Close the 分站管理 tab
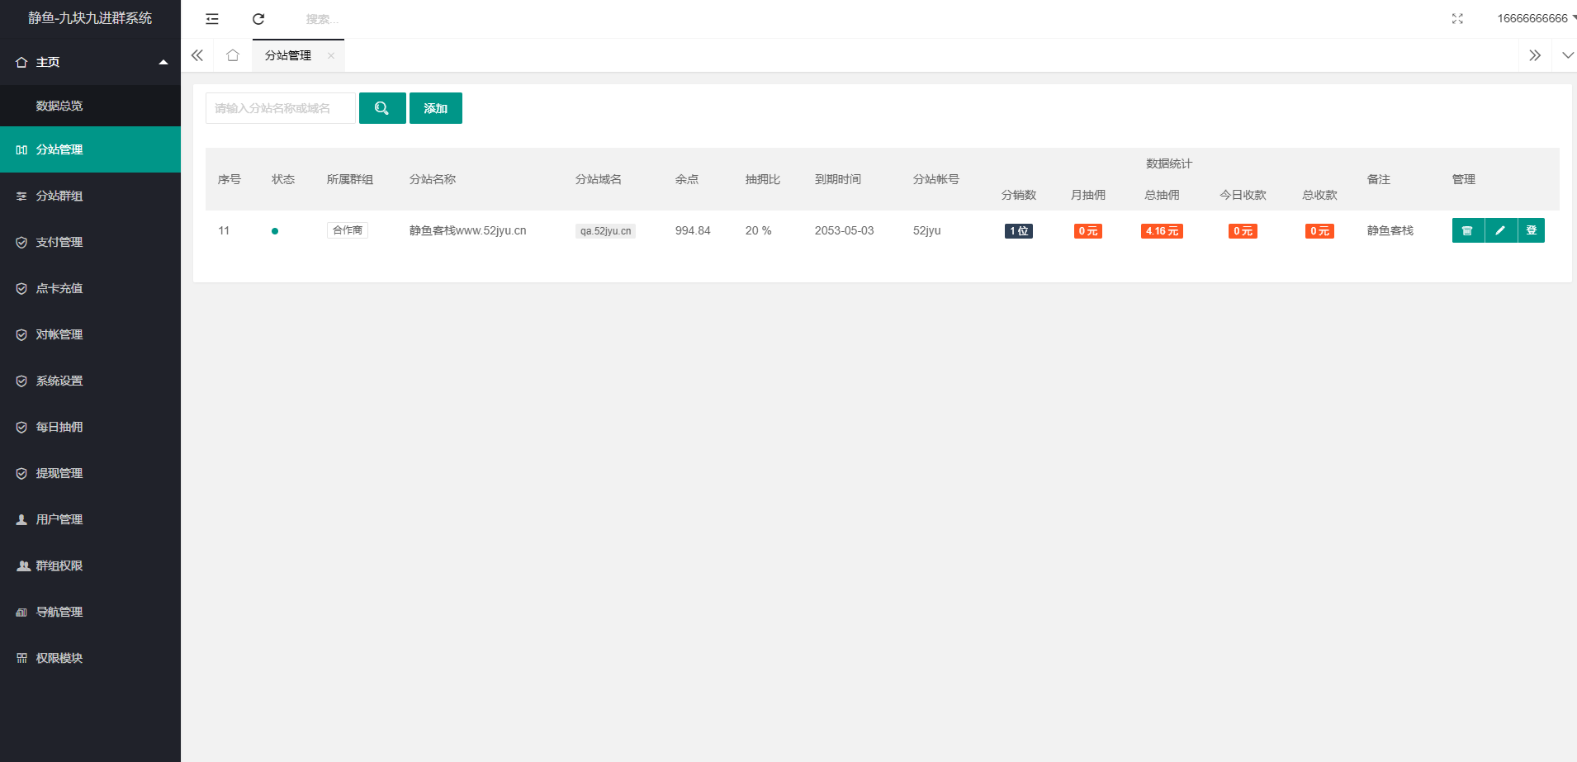This screenshot has width=1577, height=762. click(331, 55)
